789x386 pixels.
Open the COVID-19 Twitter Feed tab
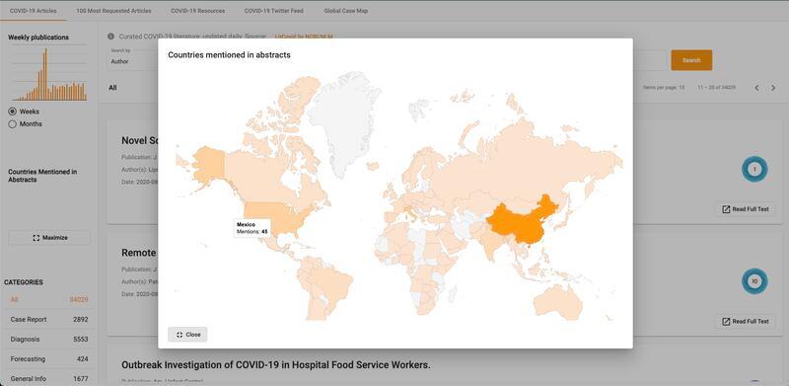pyautogui.click(x=274, y=11)
